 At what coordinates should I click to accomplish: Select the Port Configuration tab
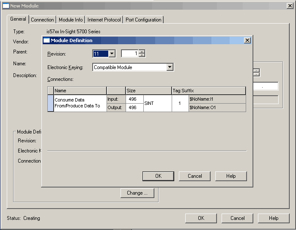pos(143,20)
